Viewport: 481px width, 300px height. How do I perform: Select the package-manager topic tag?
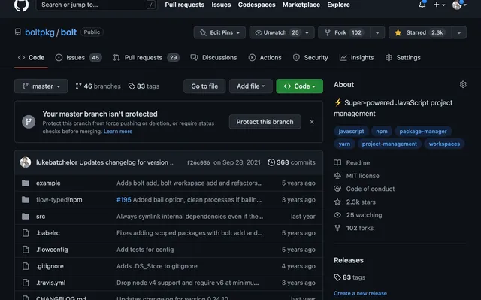423,132
